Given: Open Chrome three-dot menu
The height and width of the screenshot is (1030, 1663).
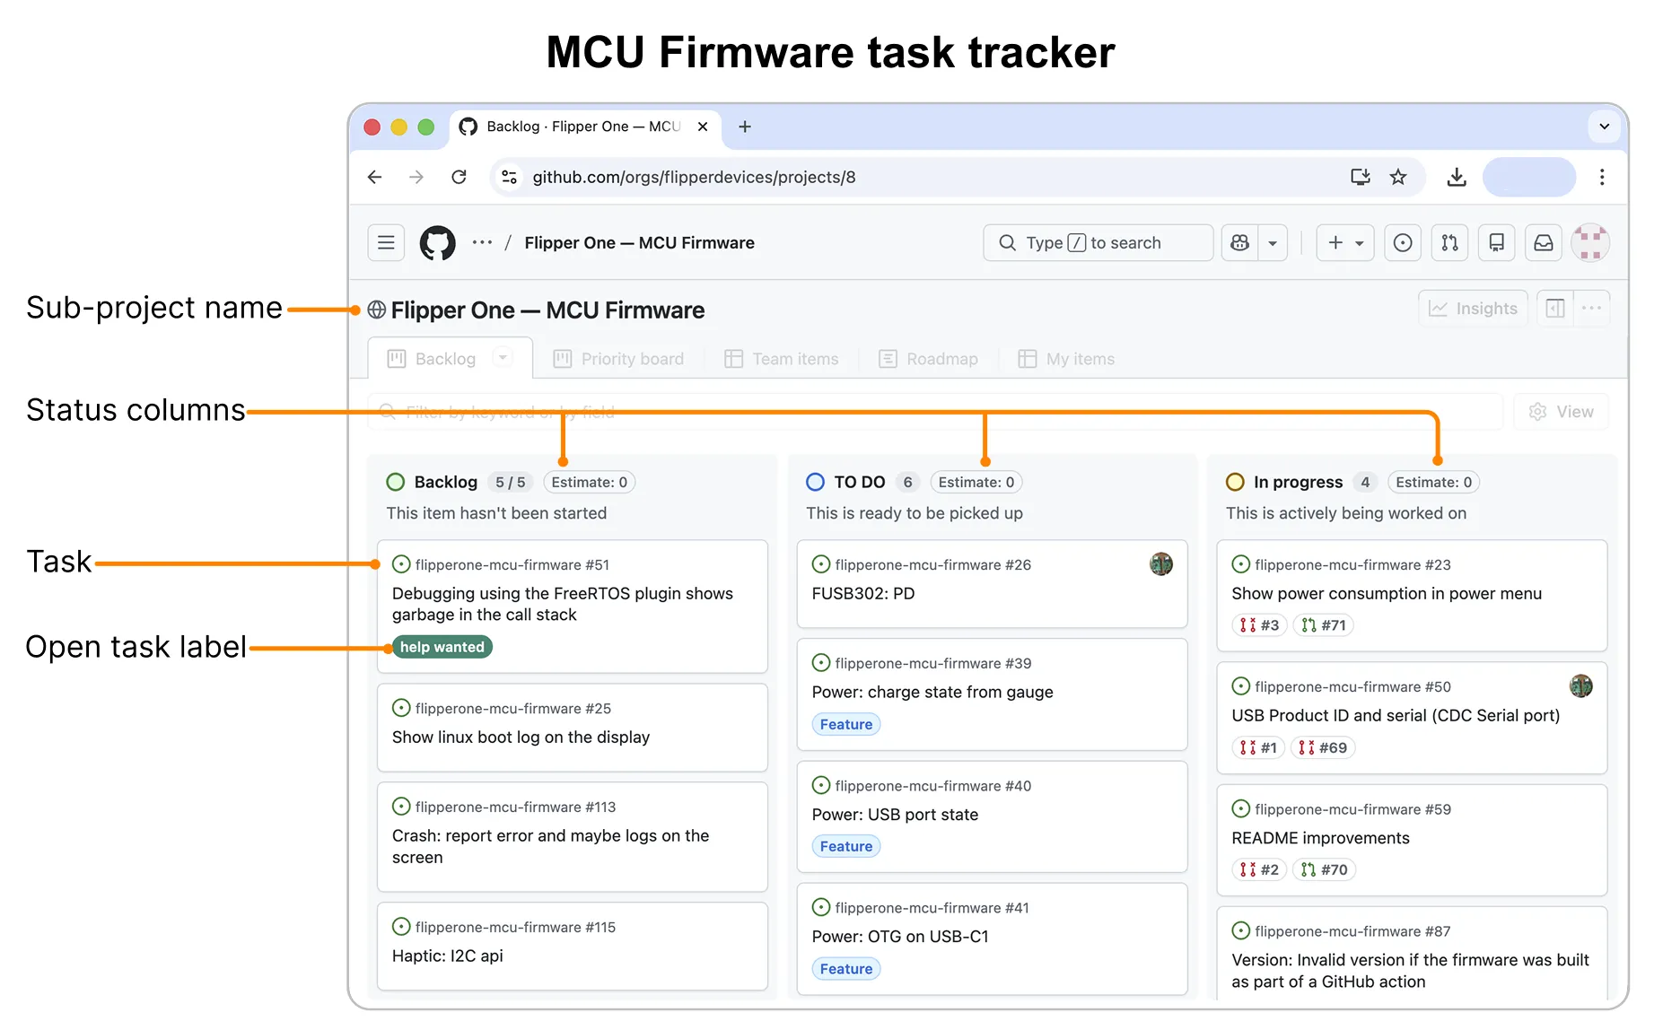Looking at the screenshot, I should point(1602,177).
